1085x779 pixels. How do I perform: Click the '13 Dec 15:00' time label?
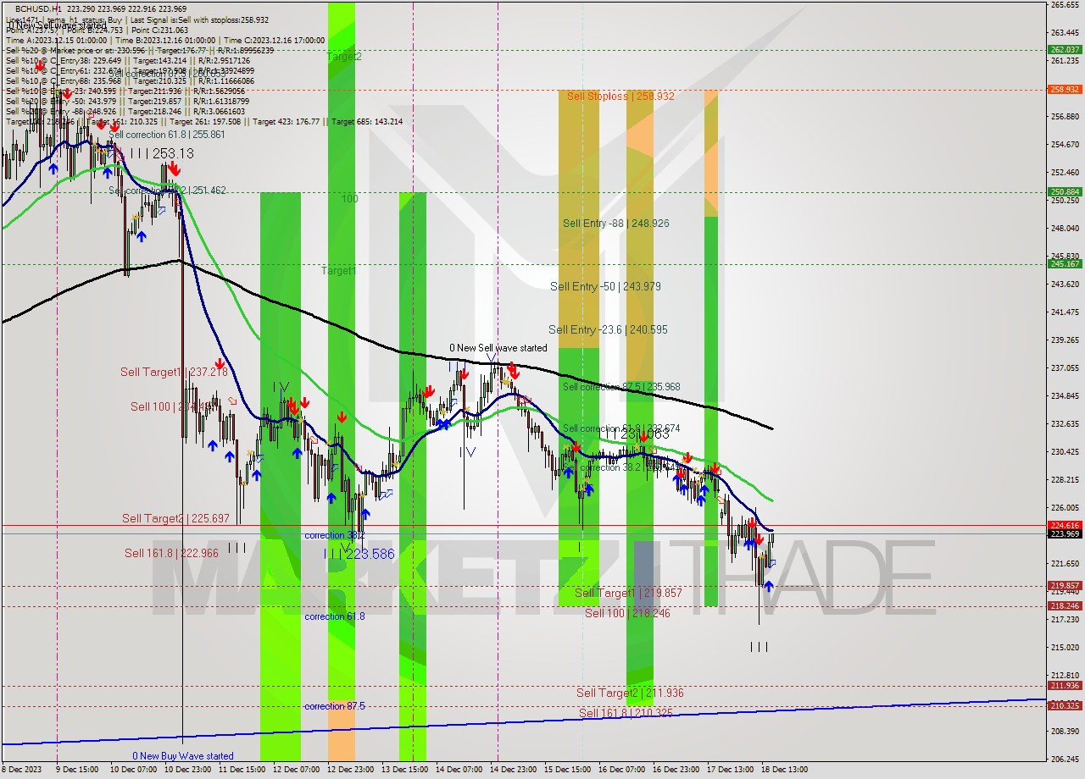click(x=404, y=770)
